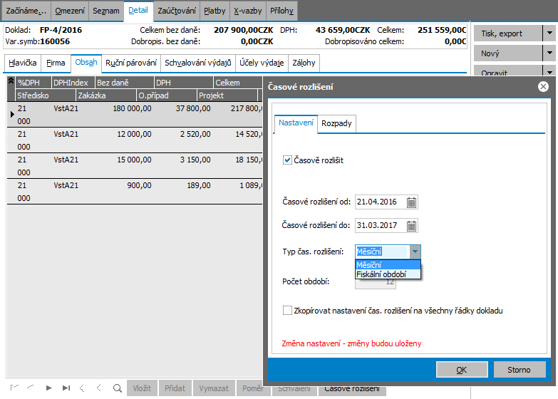The image size is (558, 399).
Task: Choose 'Fiskální období' from the dropdown list
Action: click(x=381, y=274)
